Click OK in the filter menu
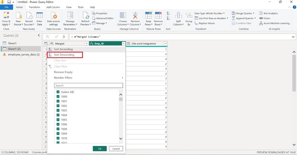This screenshot has width=297, height=155. pos(100,148)
